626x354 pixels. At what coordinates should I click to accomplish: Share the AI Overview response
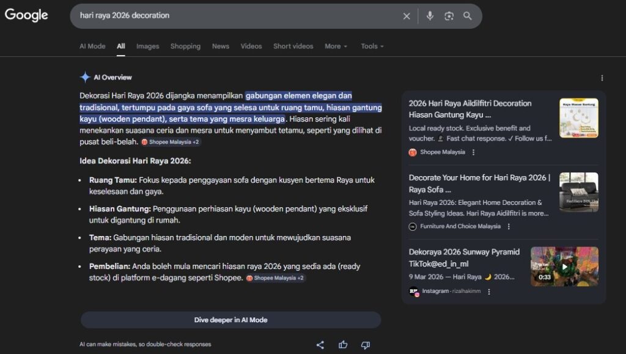tap(320, 345)
